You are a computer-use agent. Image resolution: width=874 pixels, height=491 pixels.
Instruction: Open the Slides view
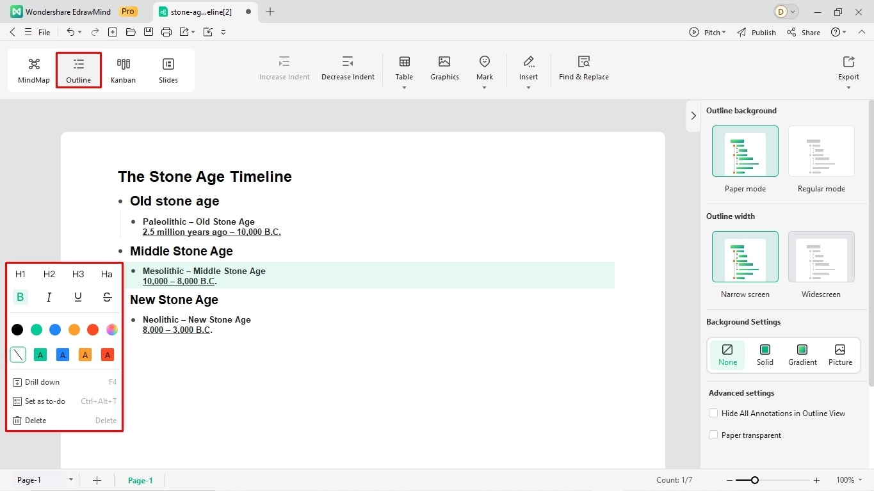pos(168,70)
